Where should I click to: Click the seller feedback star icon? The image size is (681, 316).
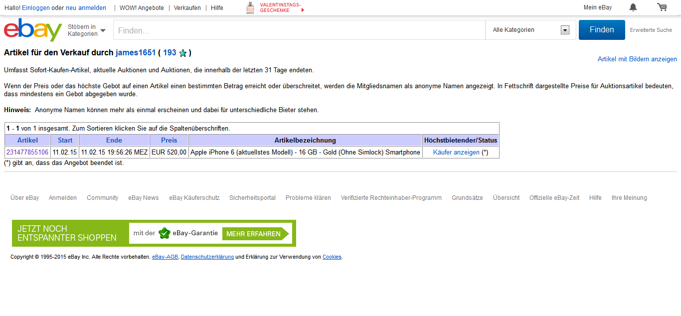(x=183, y=53)
